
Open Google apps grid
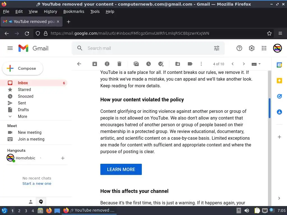[x=264, y=48]
